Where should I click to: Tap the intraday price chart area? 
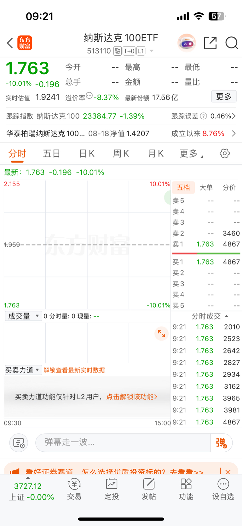pos(87,244)
